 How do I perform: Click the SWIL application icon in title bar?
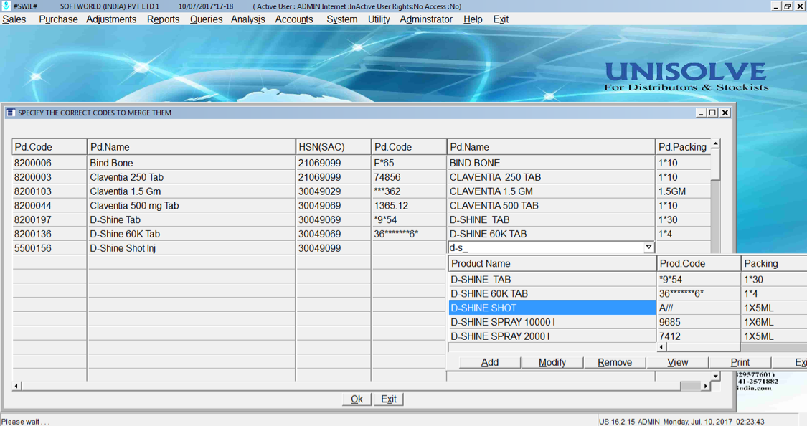(6, 6)
